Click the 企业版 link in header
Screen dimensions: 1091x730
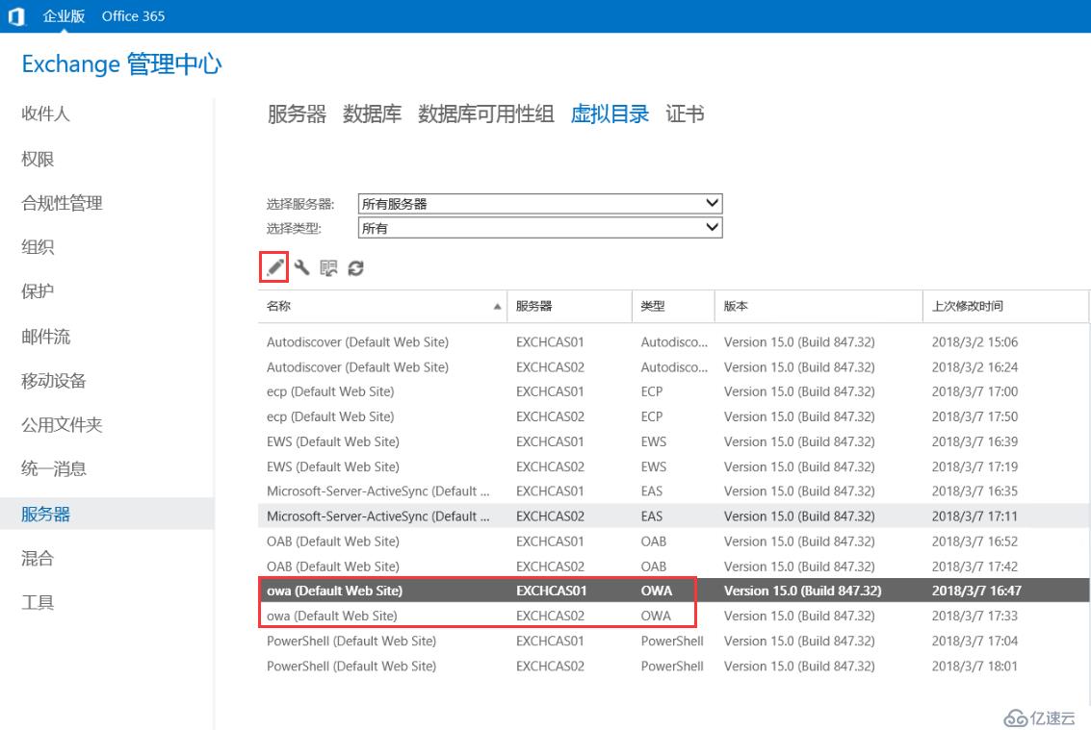[x=64, y=16]
